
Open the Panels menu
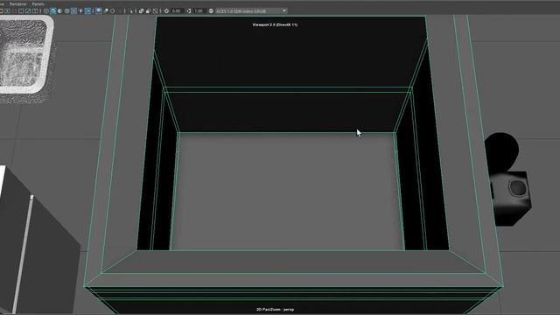pos(38,3)
